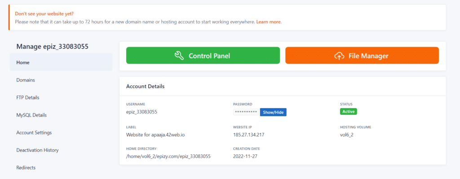This screenshot has height=179, width=460.
Task: Click the label Website for apaaja.42web.io
Action: 155,135
